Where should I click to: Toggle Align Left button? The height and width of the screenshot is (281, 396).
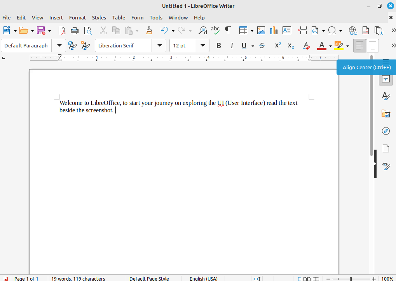pyautogui.click(x=359, y=46)
